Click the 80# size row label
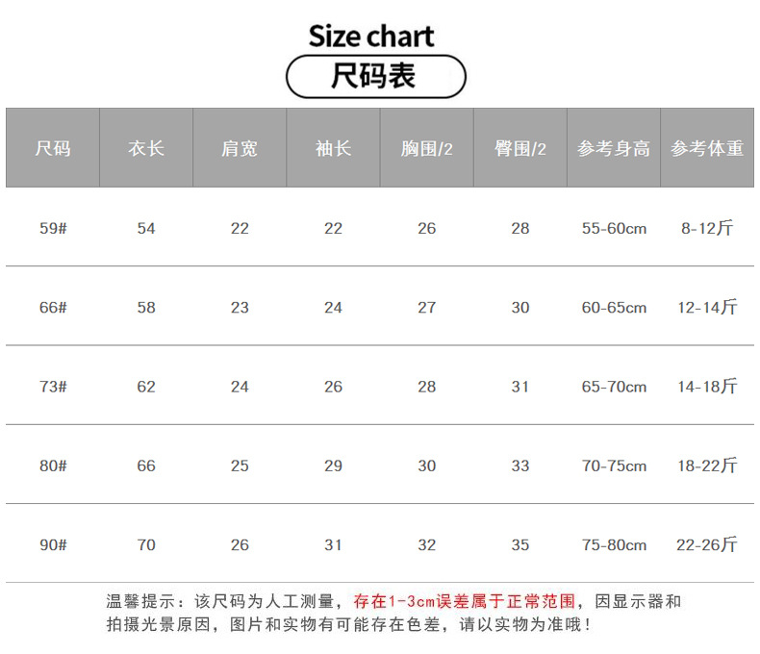 tap(53, 465)
